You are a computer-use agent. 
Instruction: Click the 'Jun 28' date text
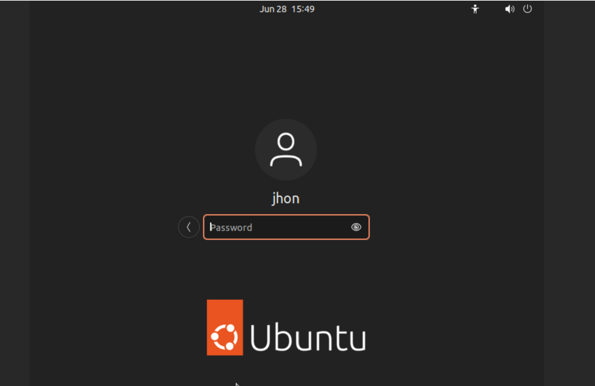pos(273,9)
